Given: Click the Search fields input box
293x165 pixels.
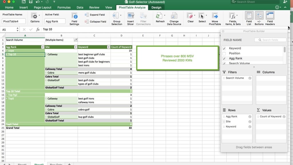Looking at the screenshot, I should pyautogui.click(x=270, y=40).
